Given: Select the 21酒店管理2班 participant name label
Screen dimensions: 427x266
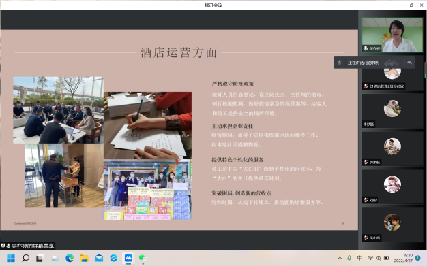Looking at the screenshot, I should (387, 86).
